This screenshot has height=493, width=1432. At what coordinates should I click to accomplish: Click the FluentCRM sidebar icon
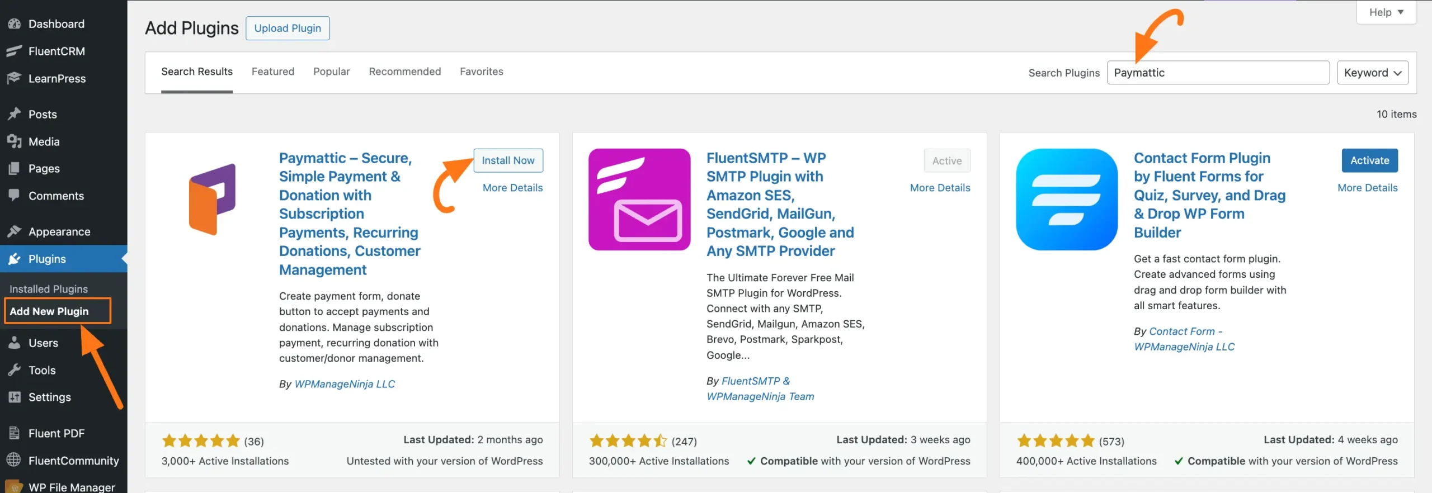pos(14,51)
